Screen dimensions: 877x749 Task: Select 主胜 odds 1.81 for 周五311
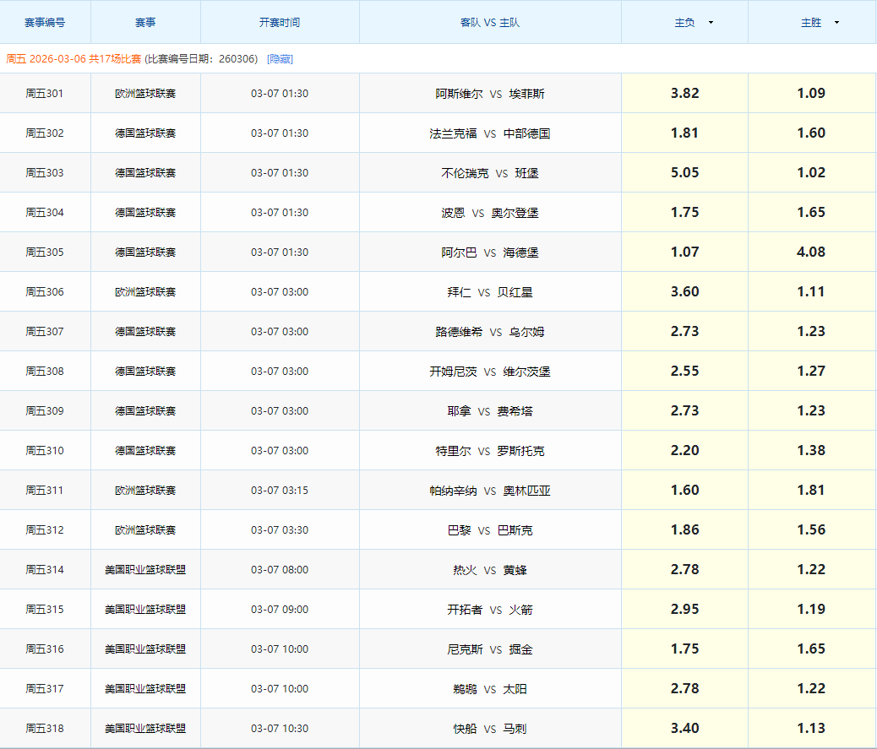(811, 491)
